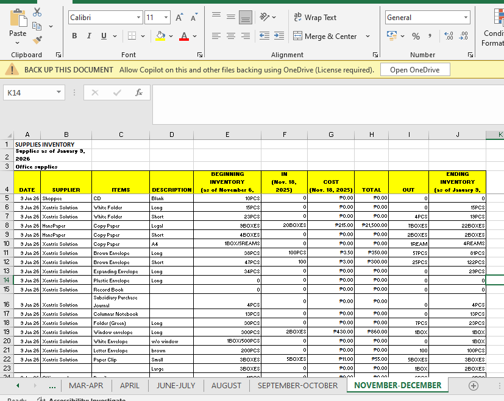Image resolution: width=504 pixels, height=401 pixels.
Task: Toggle Wrap Text on selected cell
Action: coord(315,18)
